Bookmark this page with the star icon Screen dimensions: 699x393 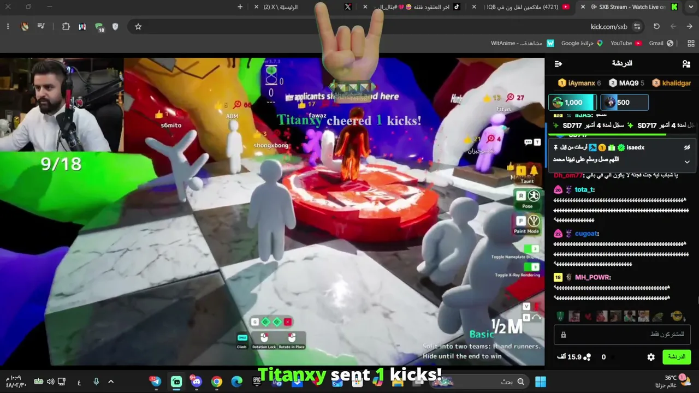point(138,27)
